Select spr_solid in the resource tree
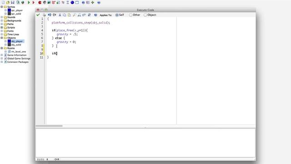 click(16, 14)
